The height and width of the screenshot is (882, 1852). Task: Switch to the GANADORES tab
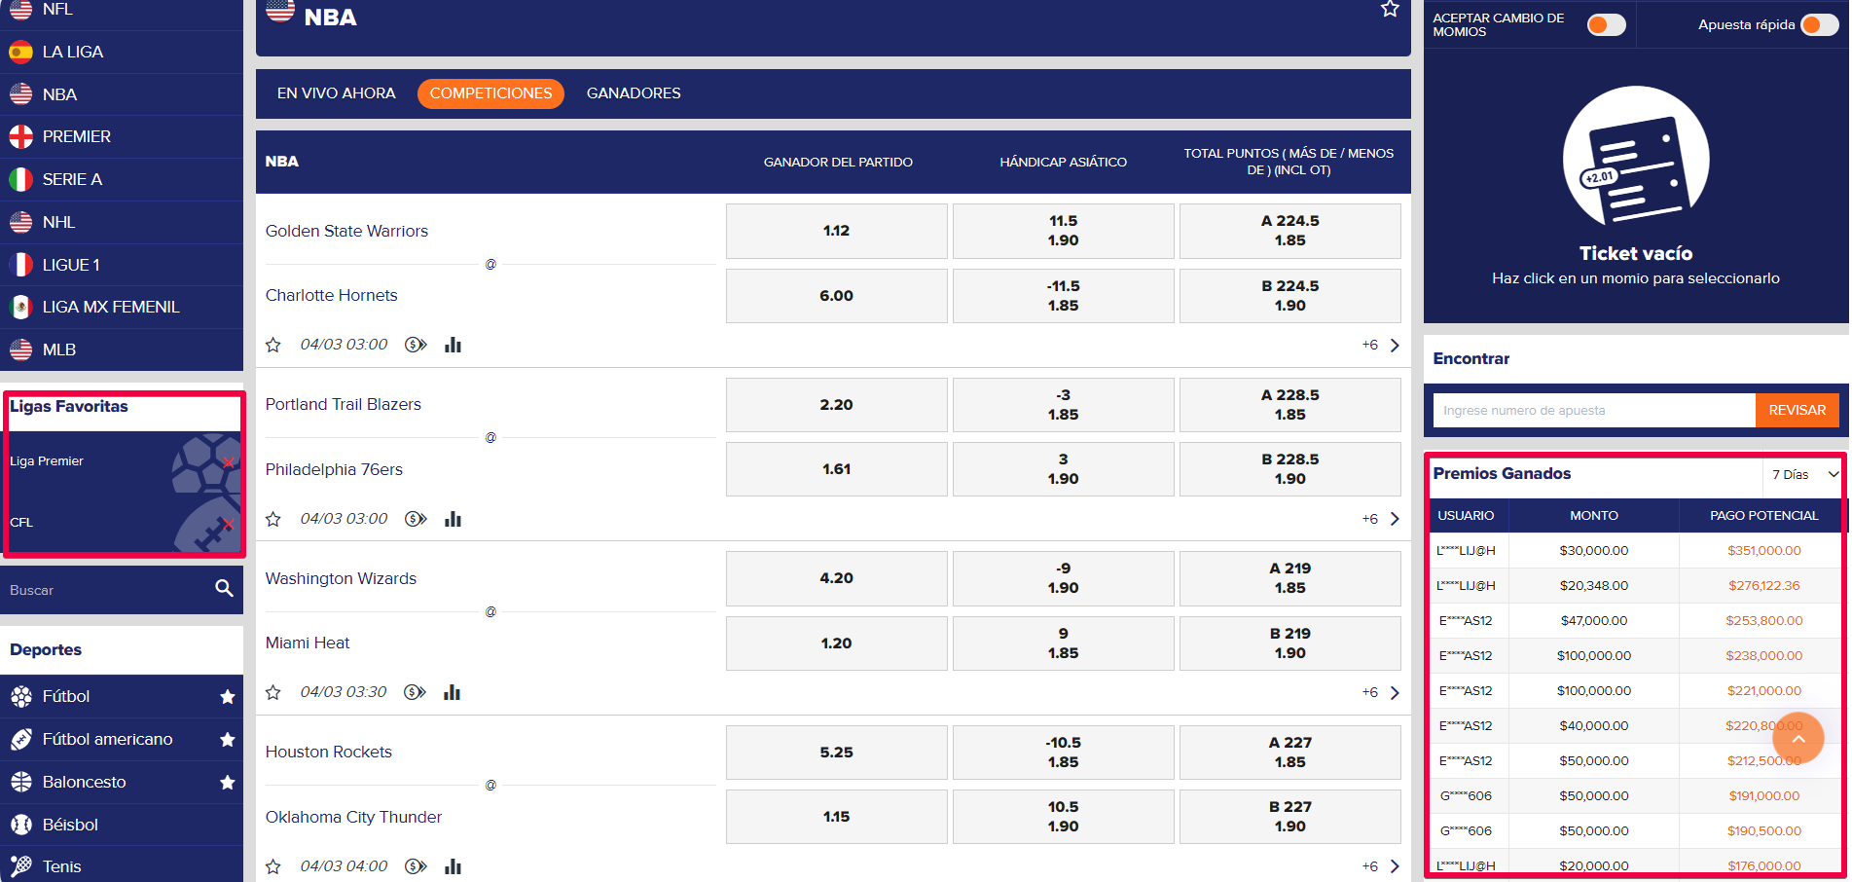pyautogui.click(x=634, y=93)
